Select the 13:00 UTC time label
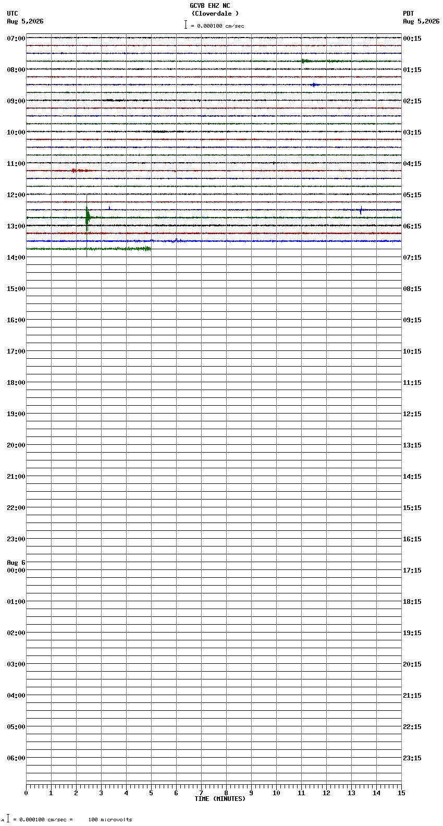The width and height of the screenshot is (443, 826). click(x=16, y=226)
